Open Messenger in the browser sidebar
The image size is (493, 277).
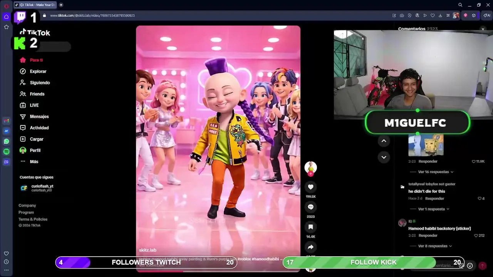pyautogui.click(x=6, y=131)
